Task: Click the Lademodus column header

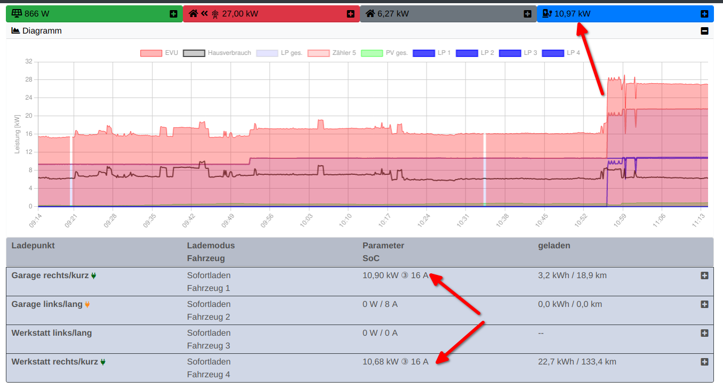Action: coord(211,246)
